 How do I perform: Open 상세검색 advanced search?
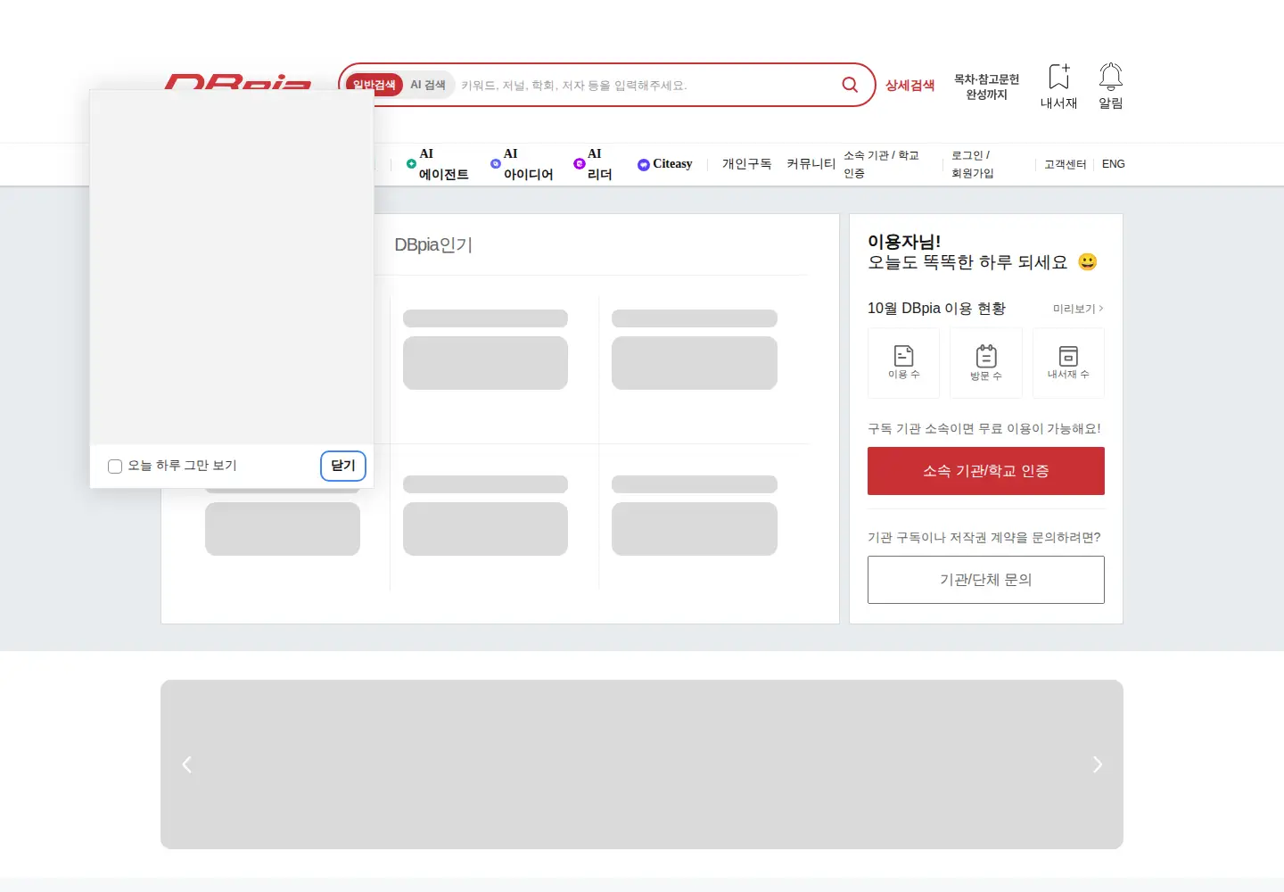pyautogui.click(x=909, y=86)
